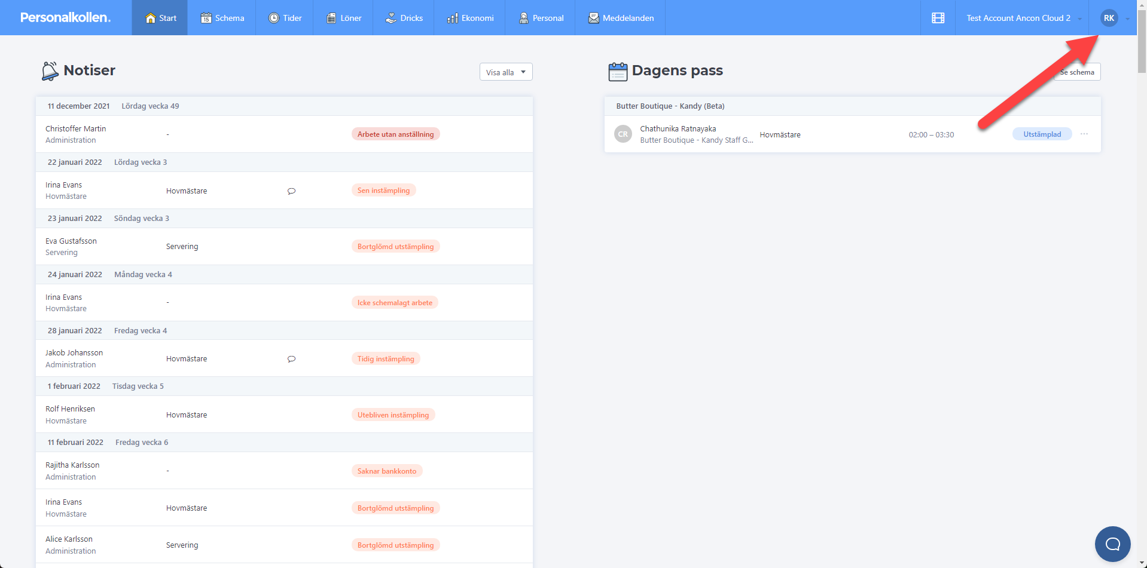Click Butter Boutique - Kandy (Beta) header

click(x=670, y=106)
